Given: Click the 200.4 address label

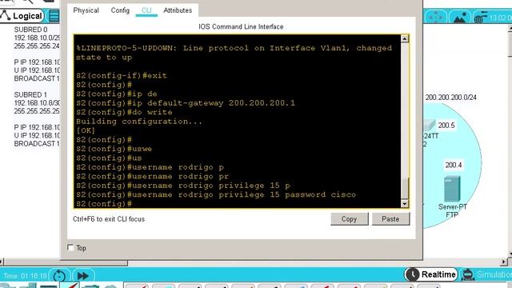Looking at the screenshot, I should point(454,165).
